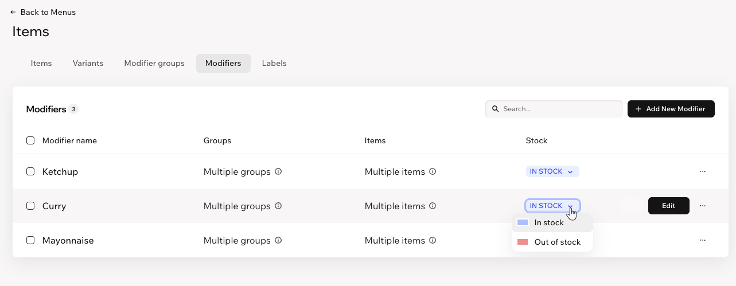Click the modifiers count badge 3
Screen dimensions: 736x286
[x=73, y=109]
